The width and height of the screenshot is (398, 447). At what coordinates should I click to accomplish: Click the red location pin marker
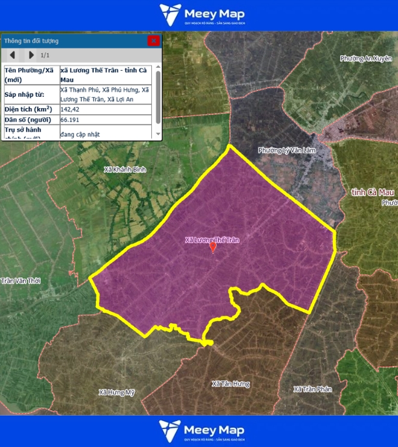213,247
